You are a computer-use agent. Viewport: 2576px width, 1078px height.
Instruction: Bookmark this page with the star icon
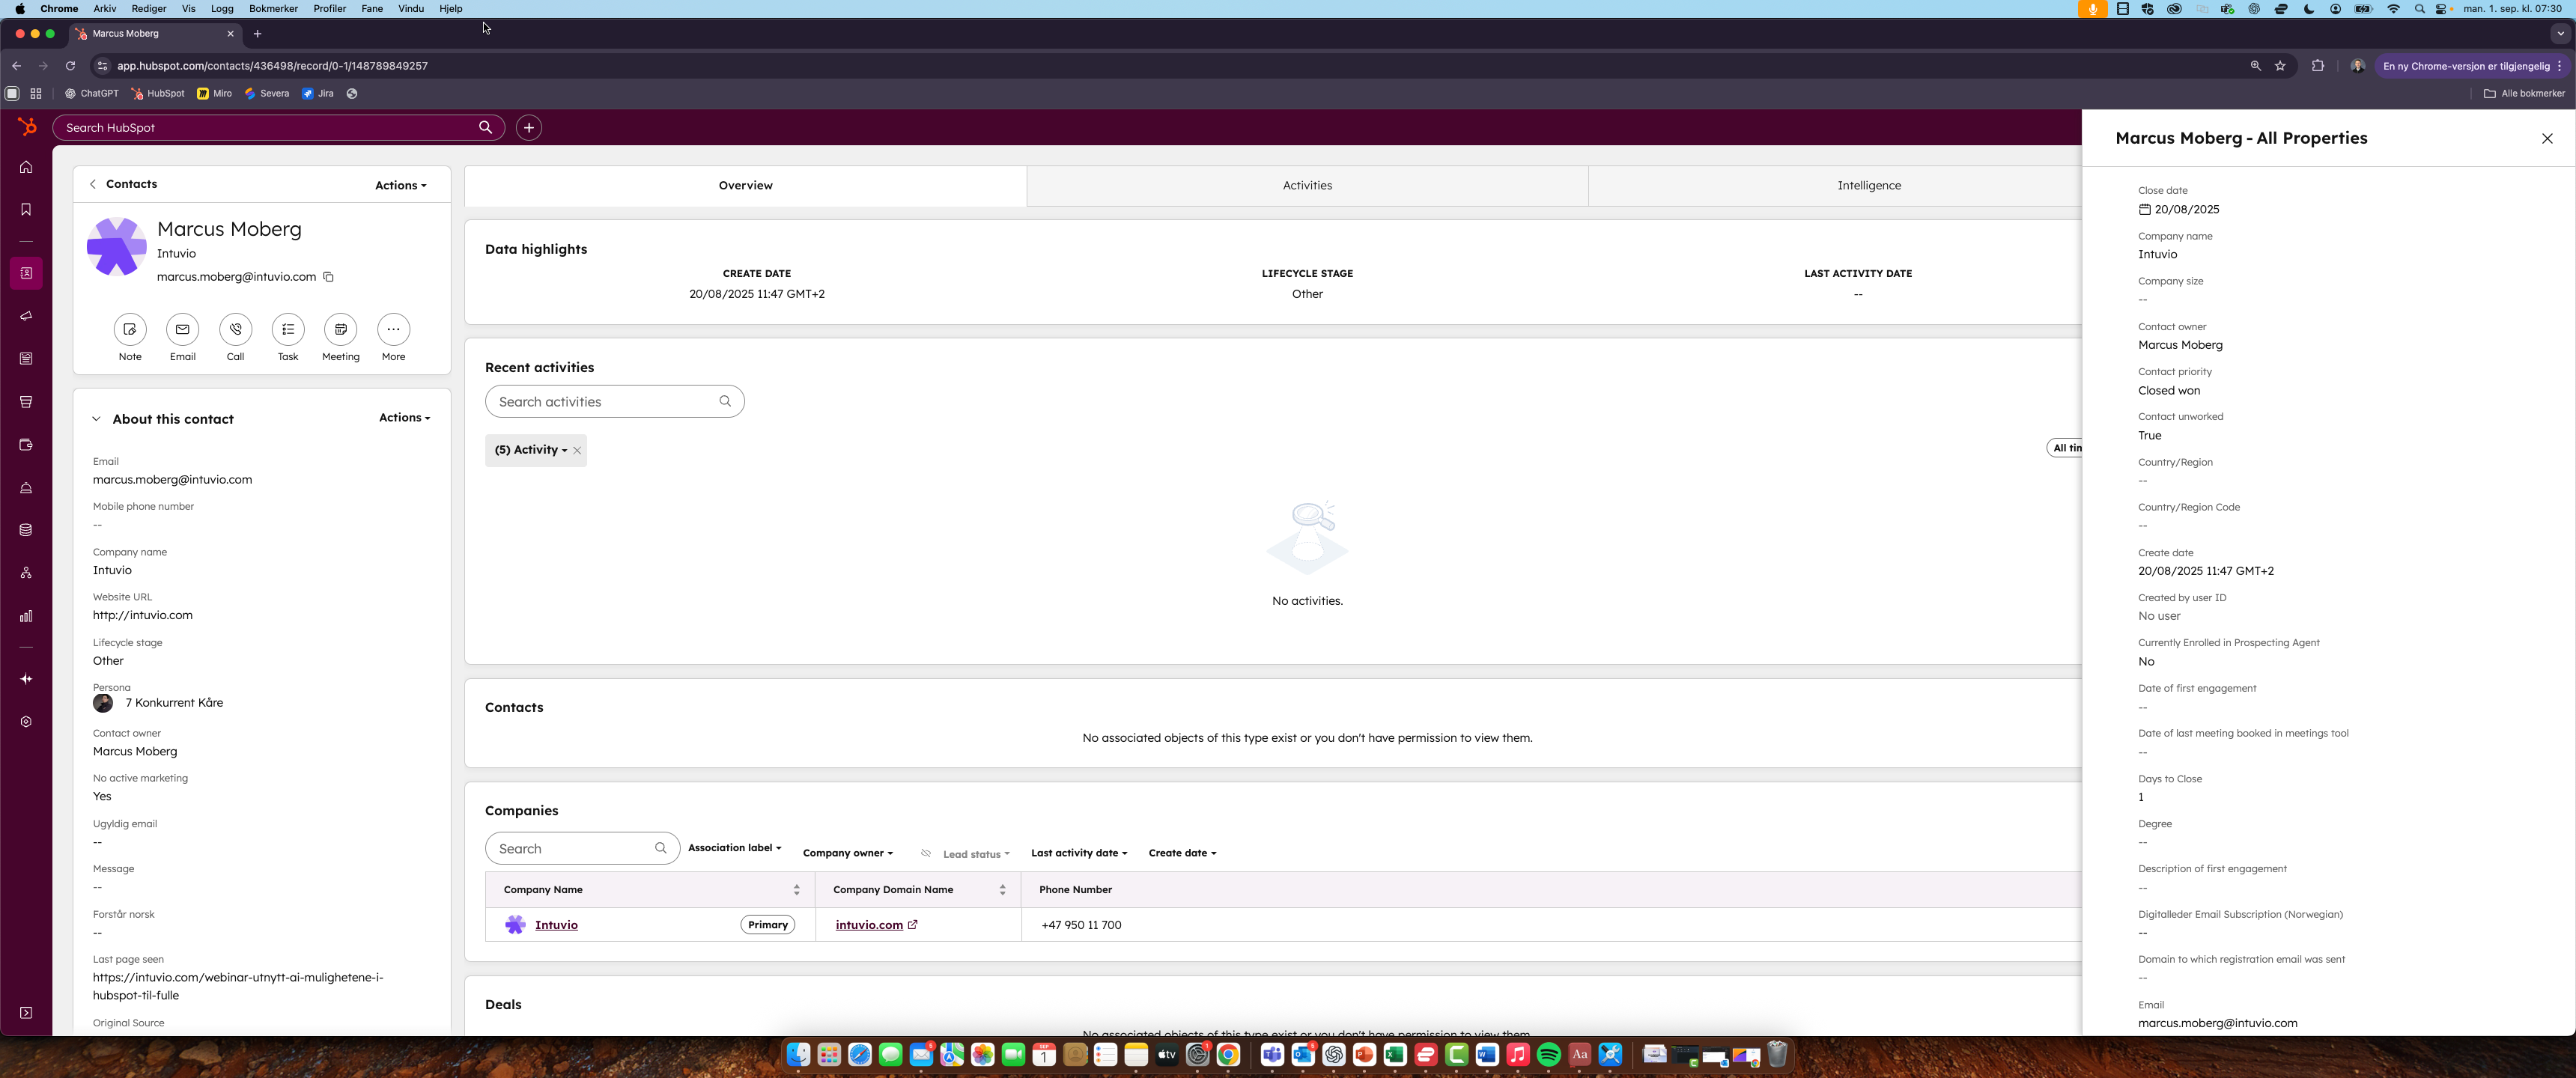2280,66
